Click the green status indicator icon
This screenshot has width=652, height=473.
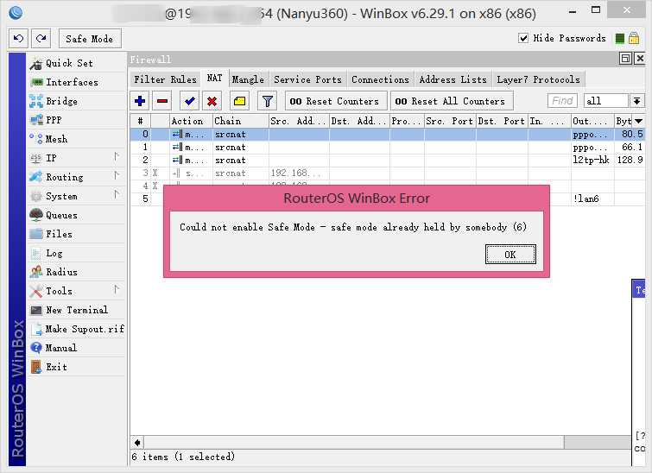coord(619,38)
